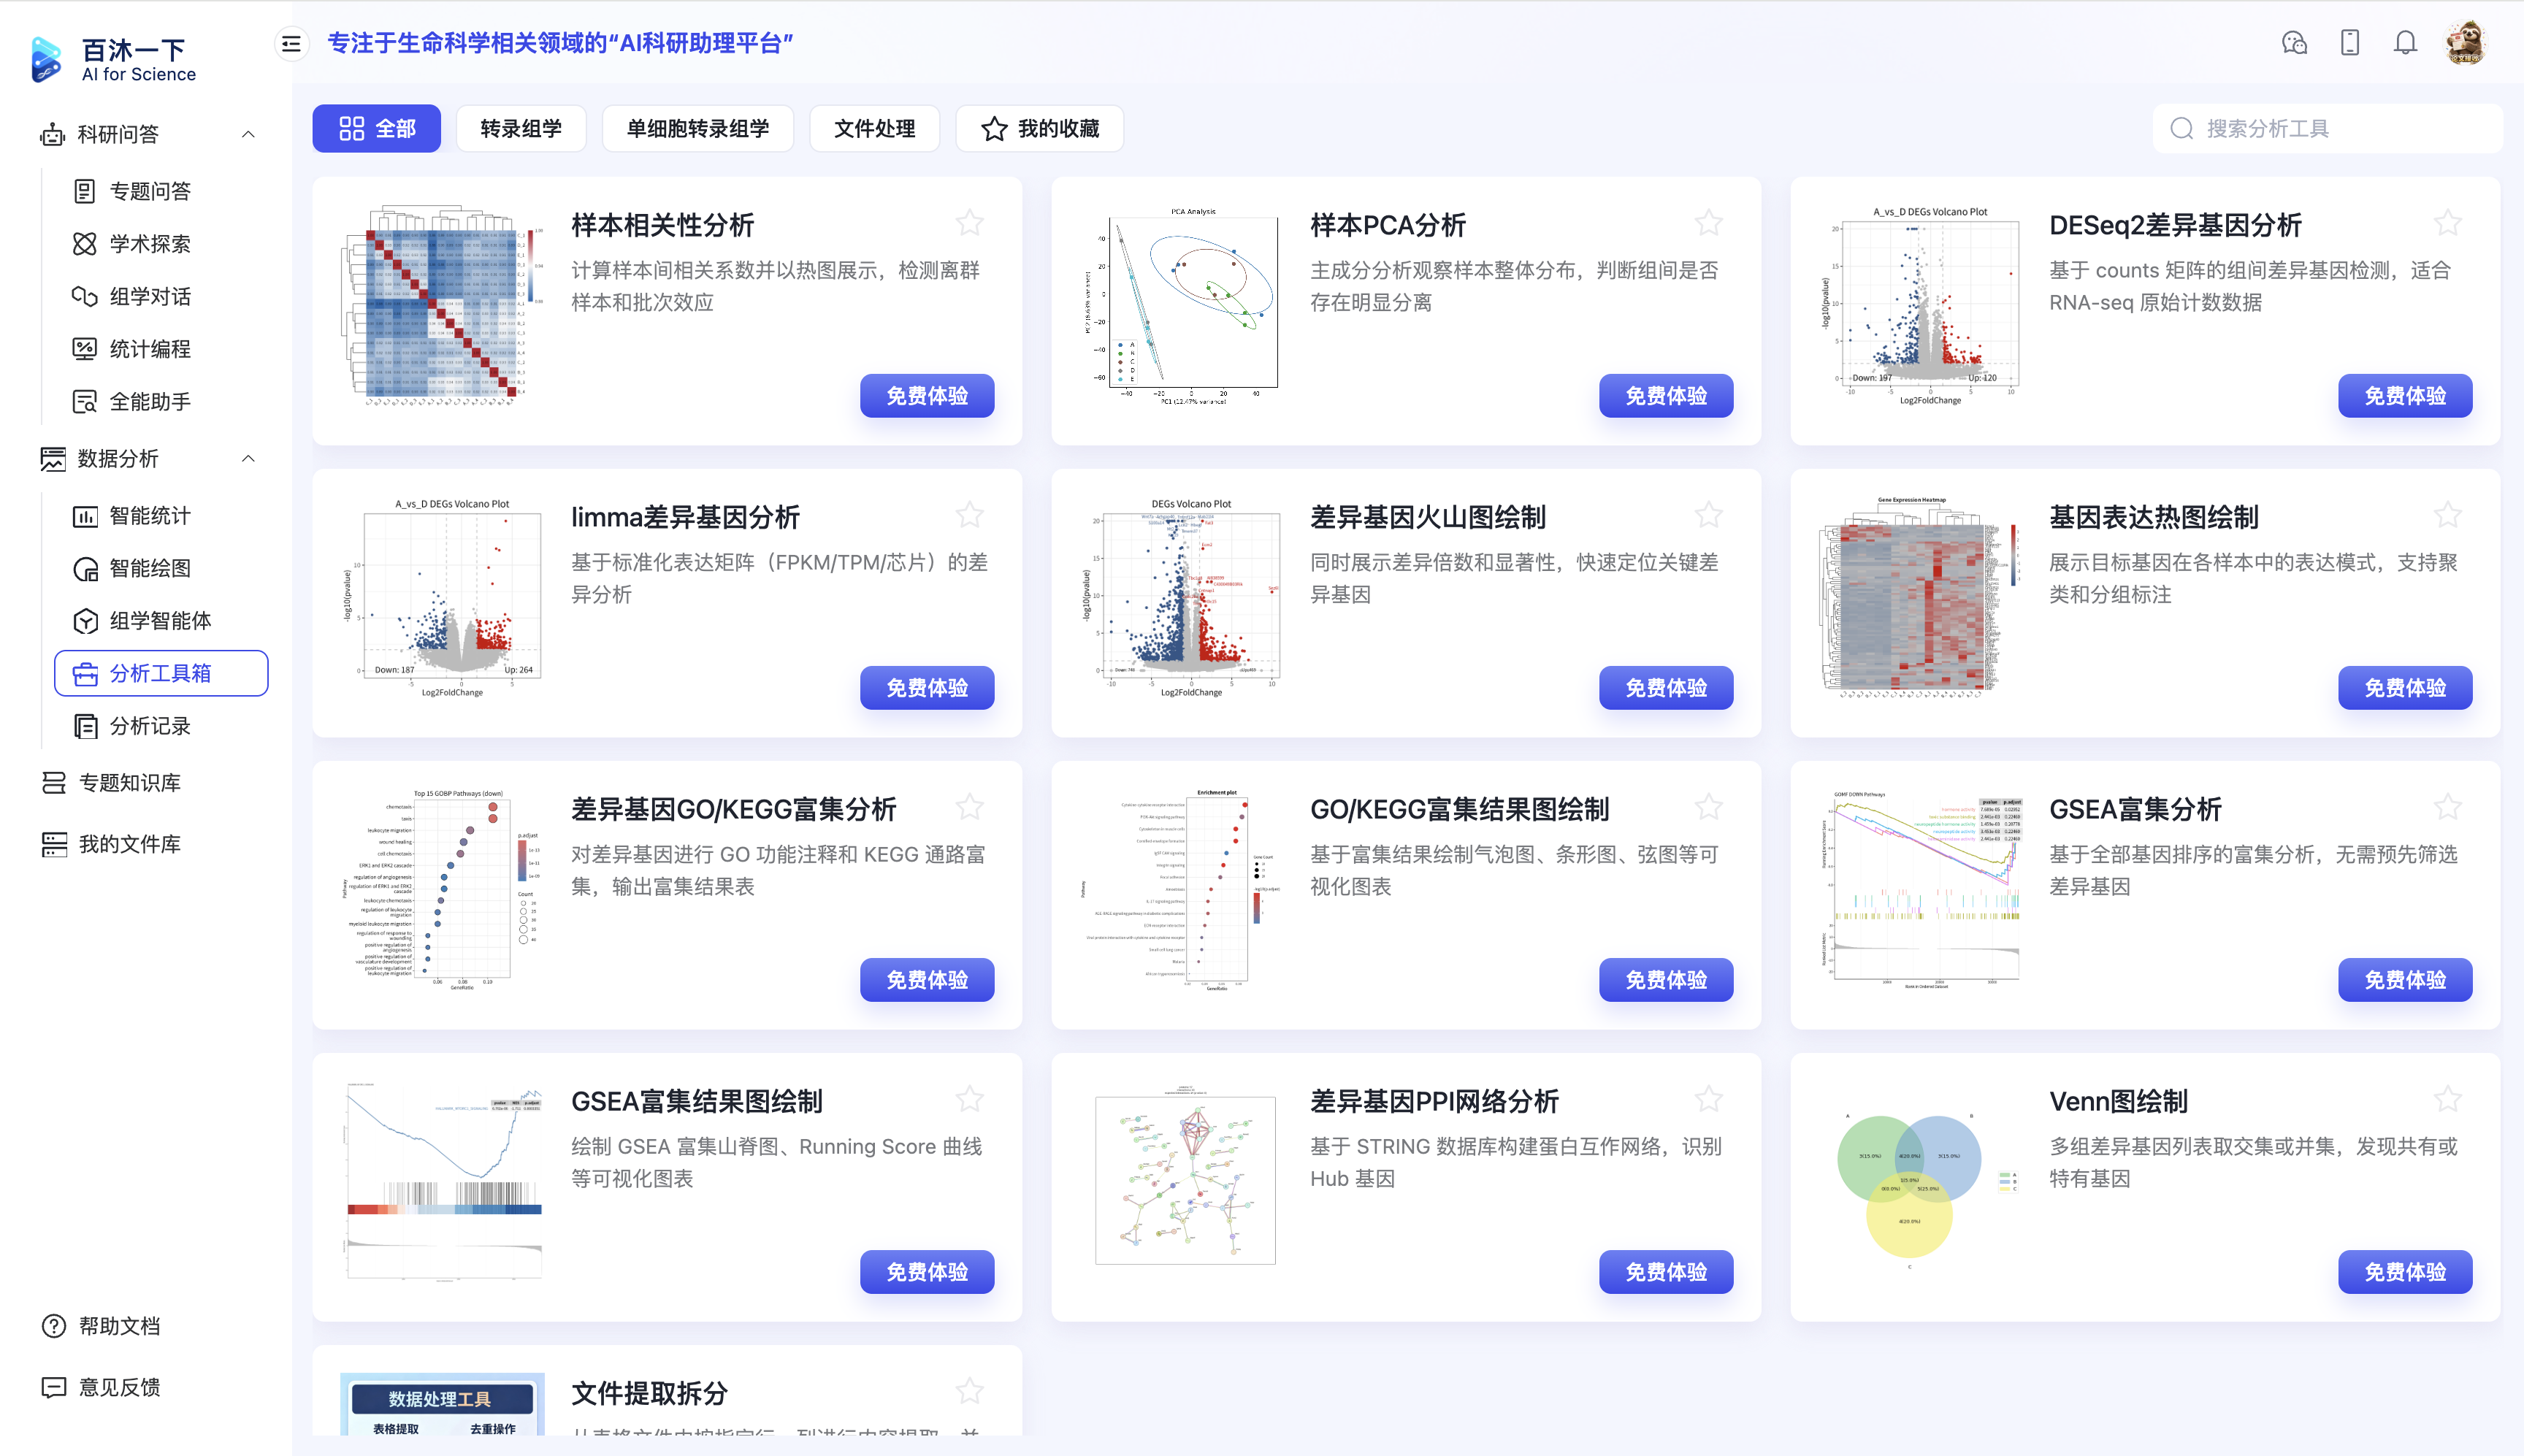This screenshot has width=2524, height=1456.
Task: Favorite limma差异基因分析 with its star
Action: (969, 515)
